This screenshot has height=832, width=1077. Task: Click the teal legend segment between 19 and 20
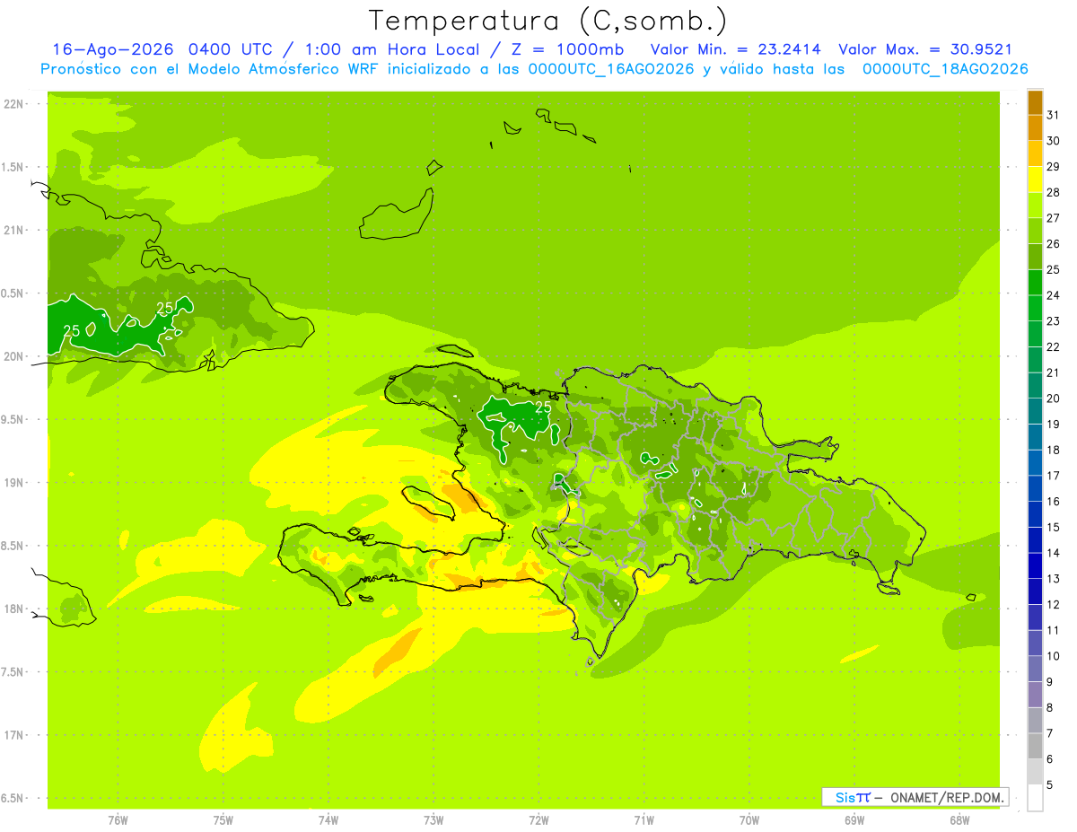coord(1035,411)
